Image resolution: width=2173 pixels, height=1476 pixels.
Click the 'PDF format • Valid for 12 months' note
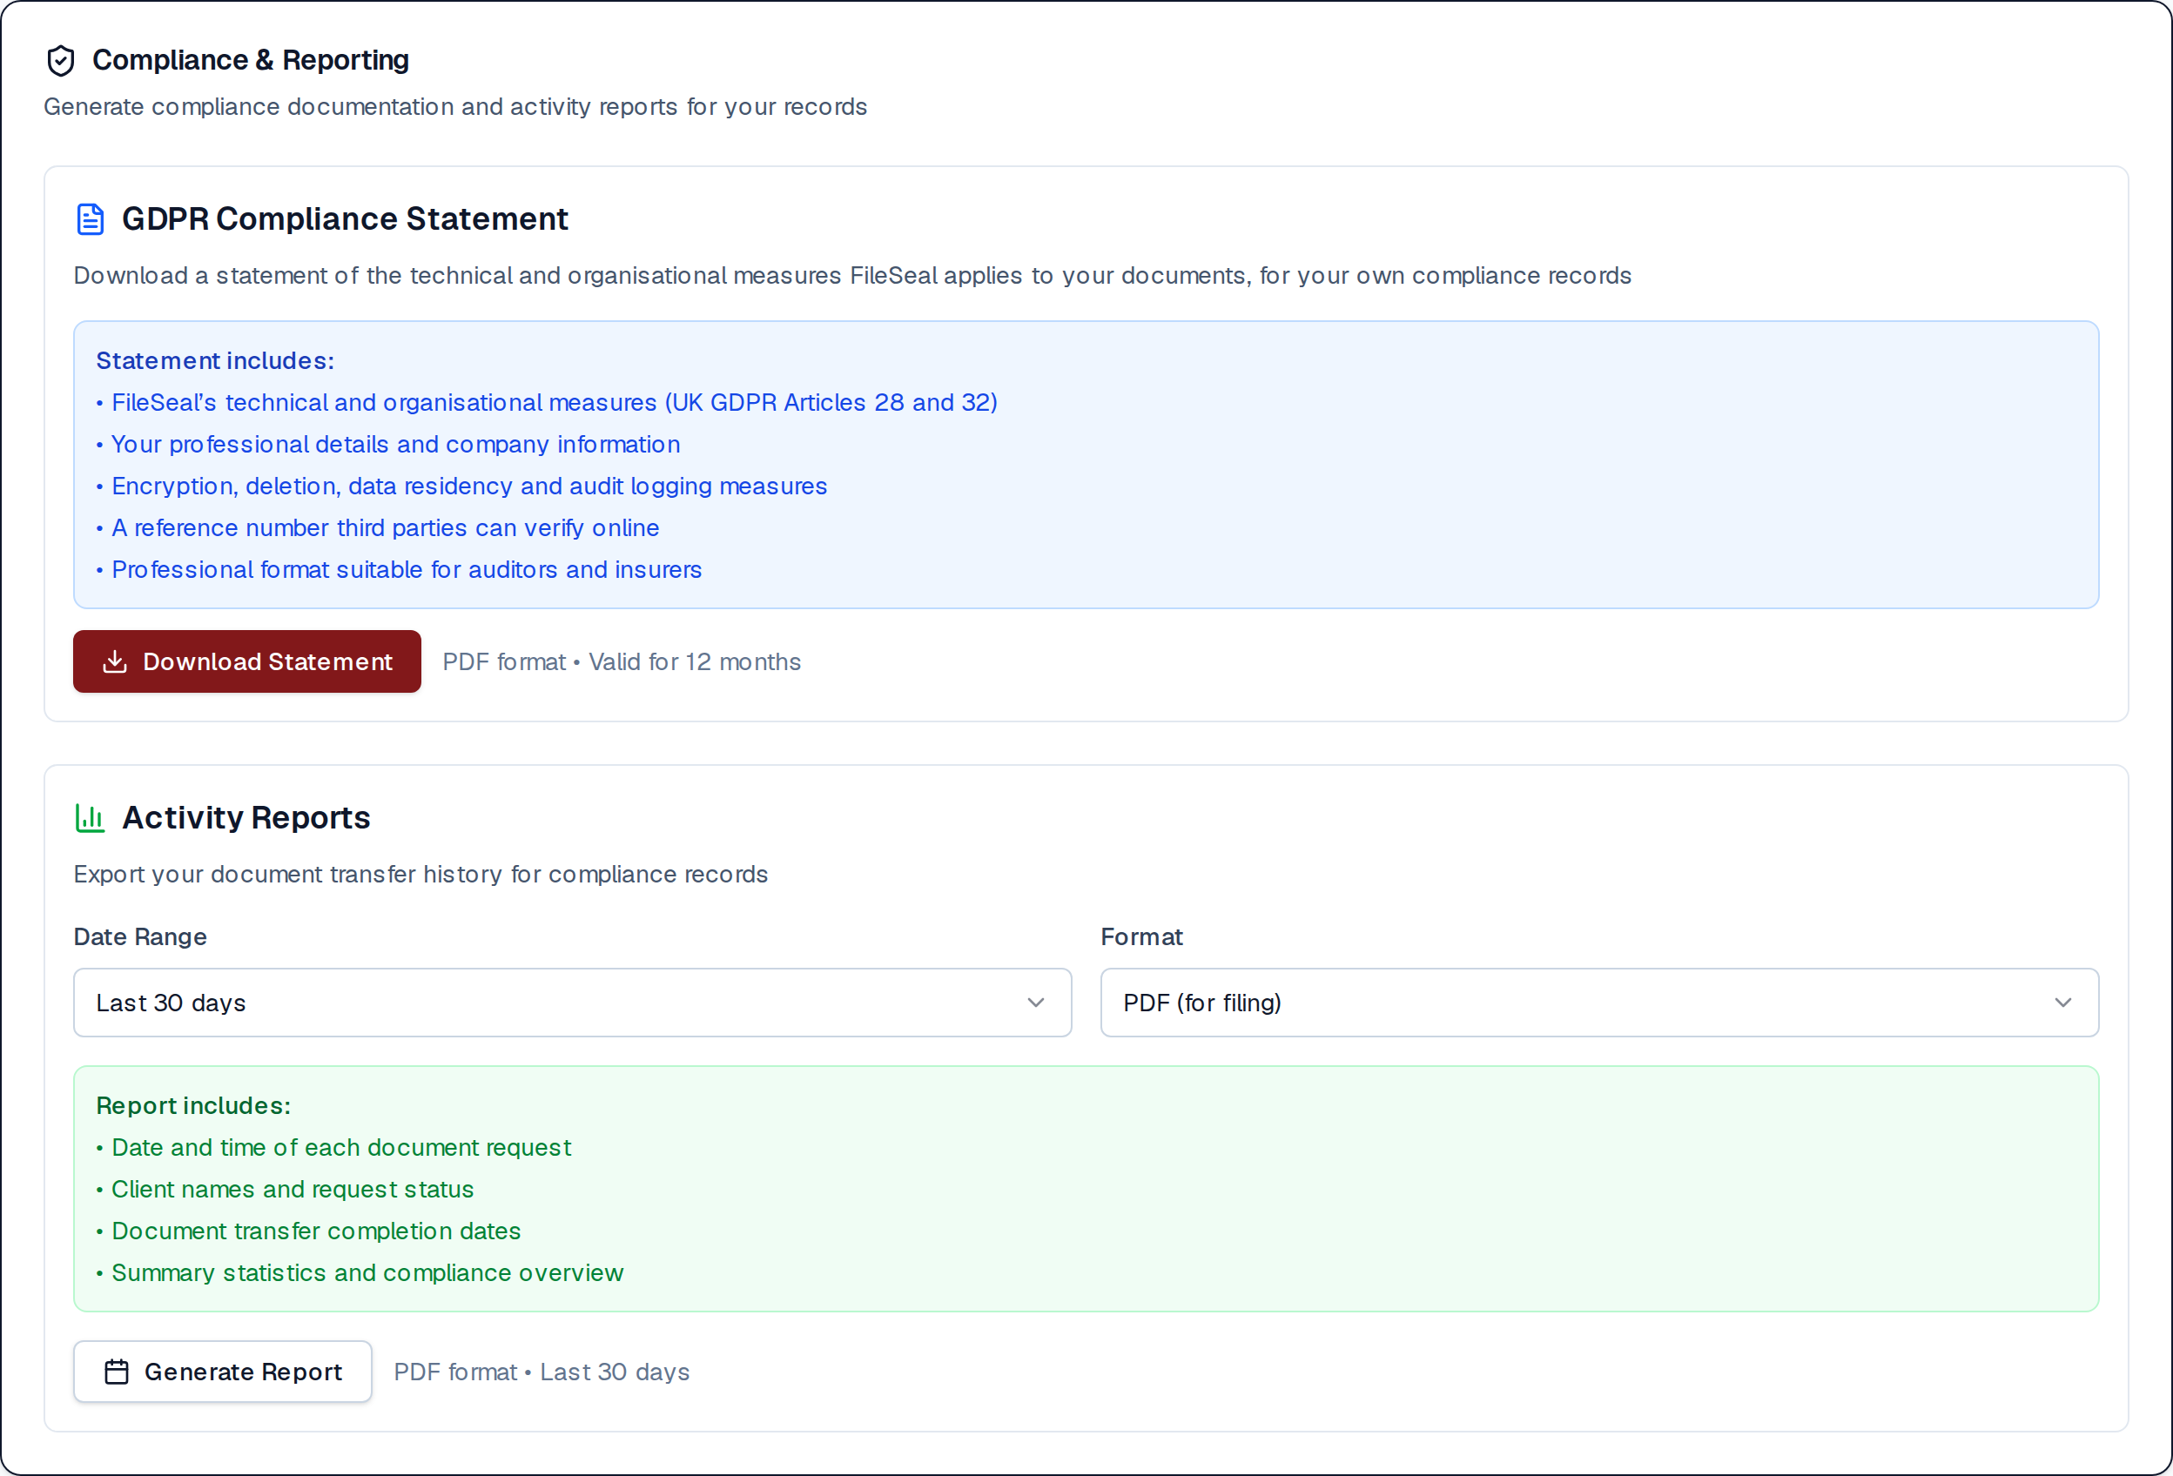coord(622,661)
